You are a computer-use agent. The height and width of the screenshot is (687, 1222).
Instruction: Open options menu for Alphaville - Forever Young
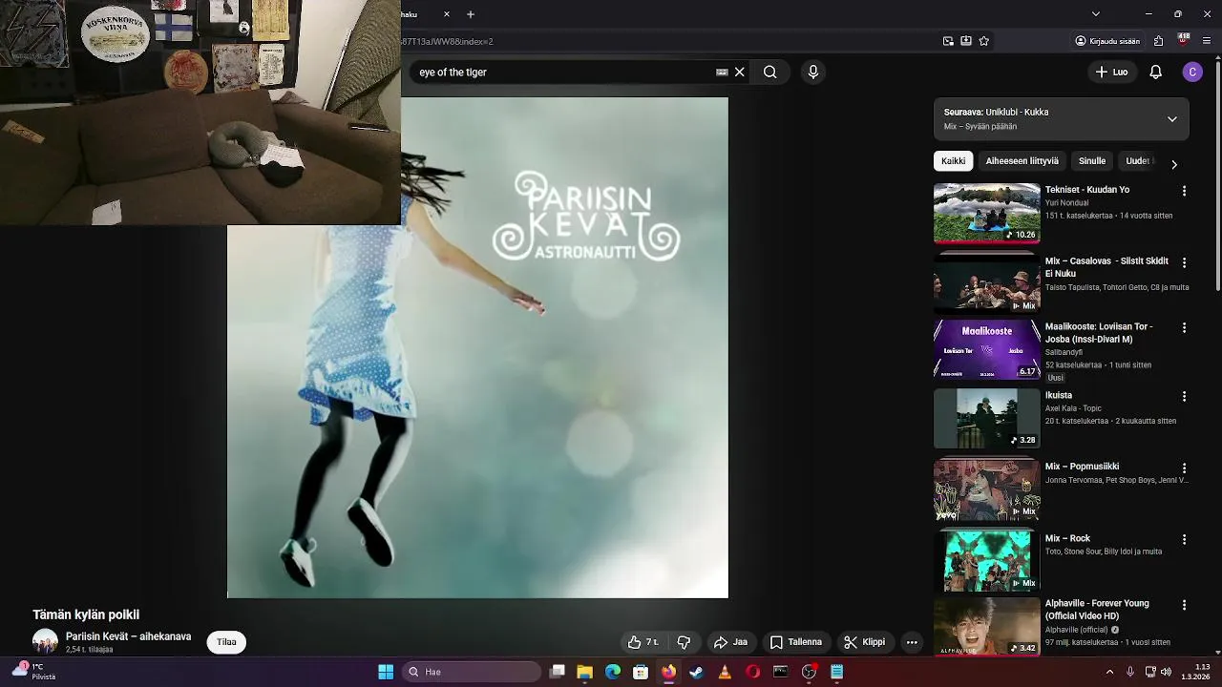pos(1184,605)
